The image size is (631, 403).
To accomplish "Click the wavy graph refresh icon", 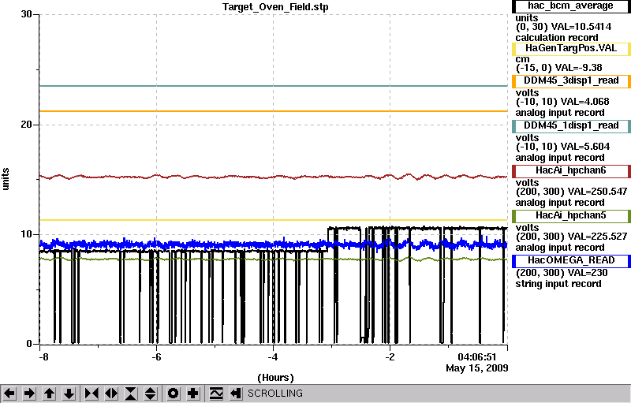I will coord(216,394).
